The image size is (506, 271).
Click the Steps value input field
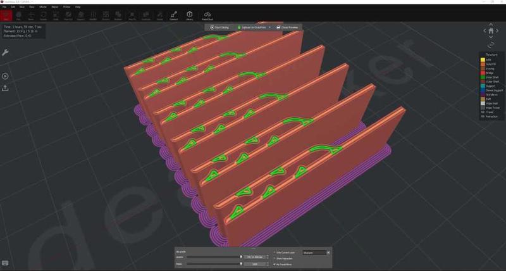point(255,264)
